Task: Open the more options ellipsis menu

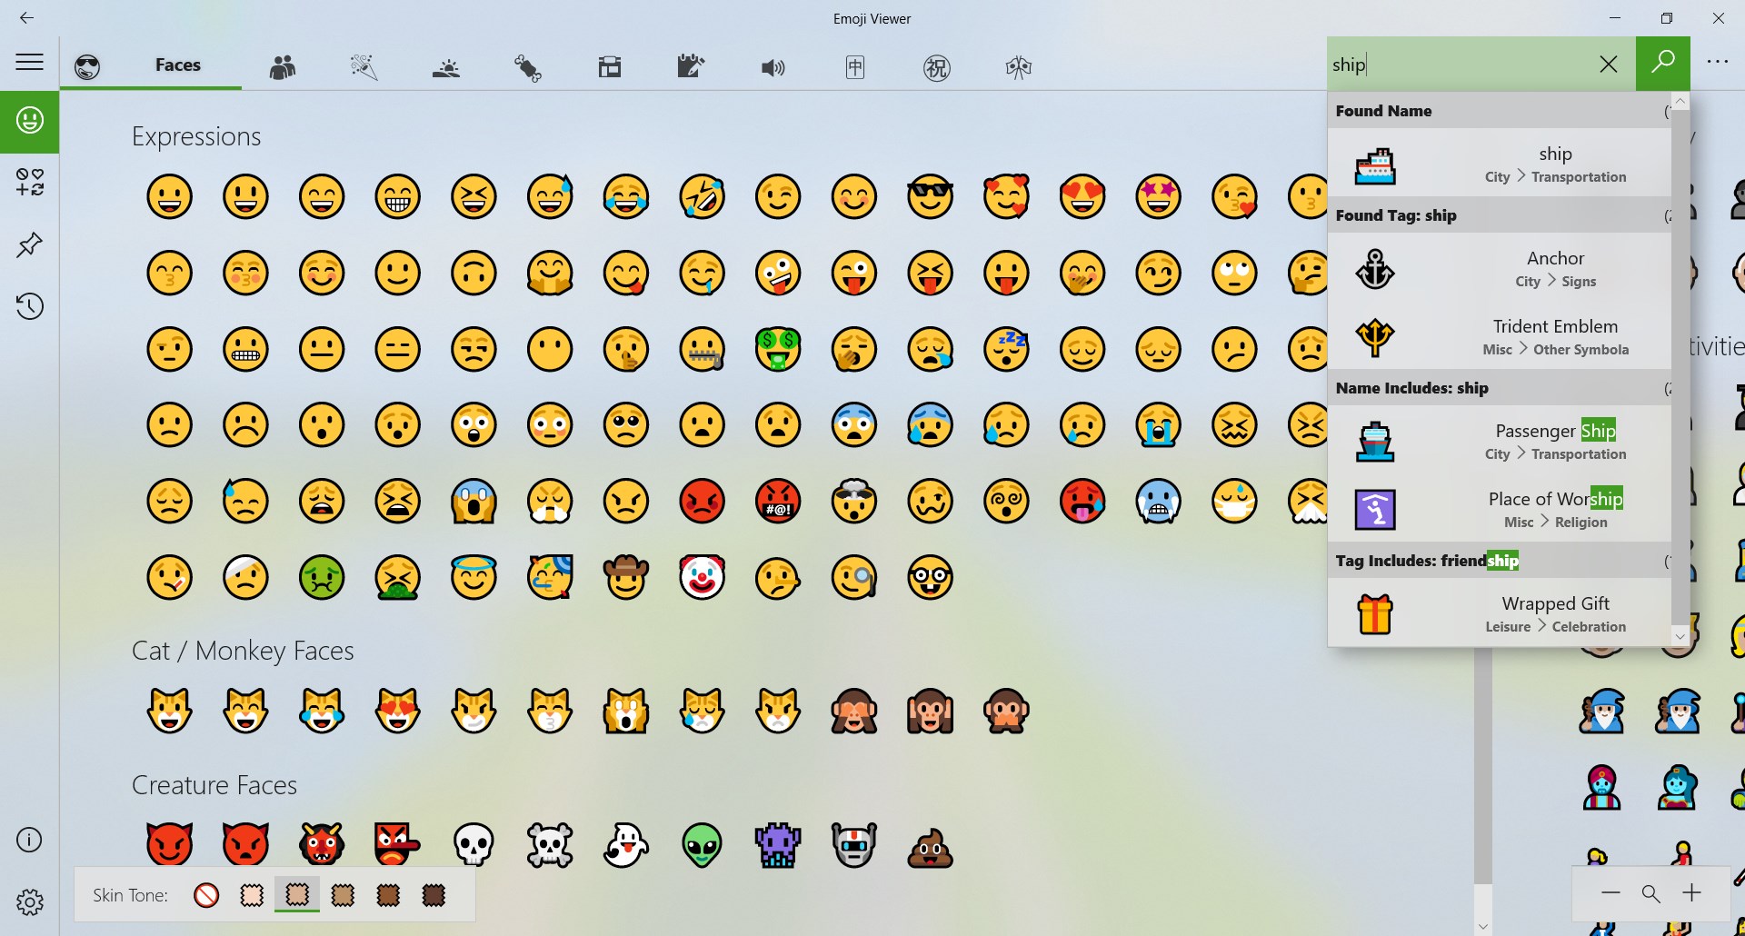Action: pos(1717,62)
